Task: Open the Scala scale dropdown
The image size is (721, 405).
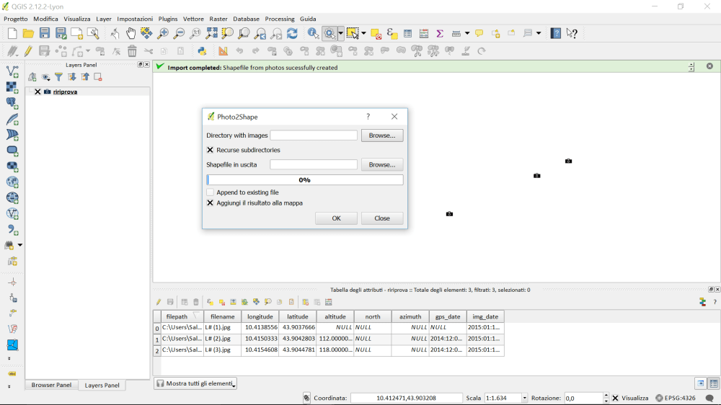Action: [524, 398]
